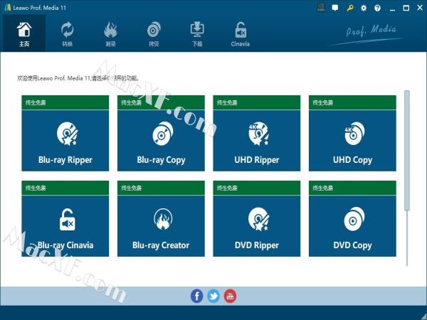This screenshot has width=427, height=320.
Task: Open settings via the gear icon
Action: 364,8
